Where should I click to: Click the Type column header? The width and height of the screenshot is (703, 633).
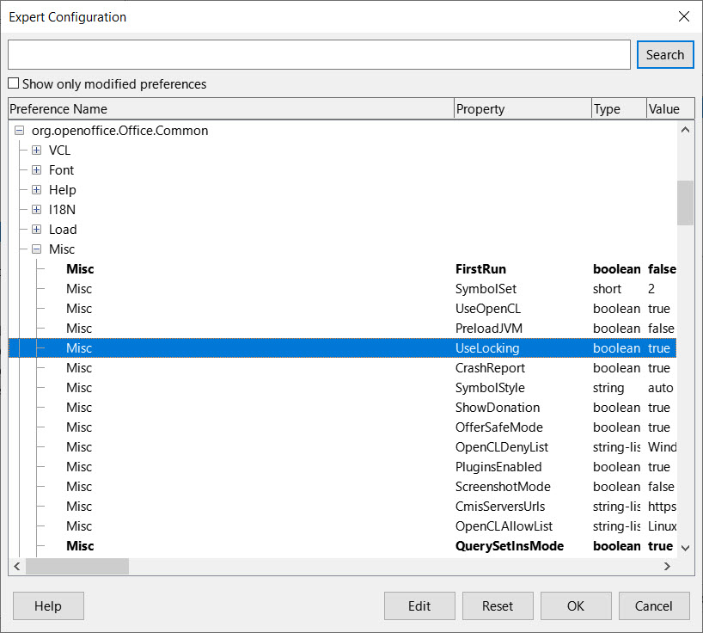619,109
